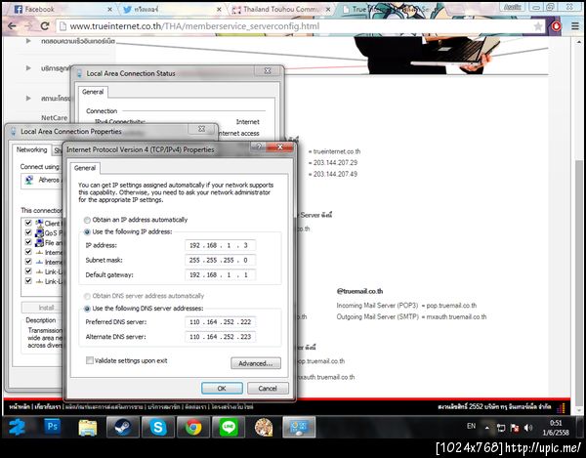This screenshot has width=586, height=458.
Task: Open network connections taskbar icon
Action: click(299, 427)
